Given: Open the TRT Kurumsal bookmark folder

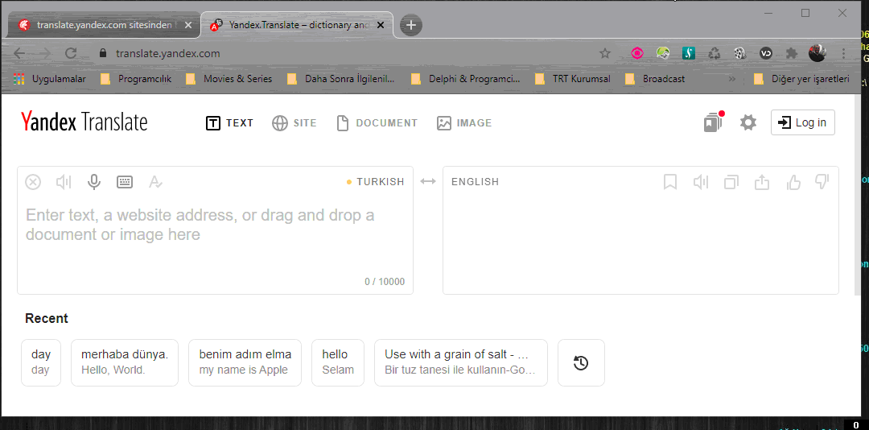Looking at the screenshot, I should (x=573, y=79).
